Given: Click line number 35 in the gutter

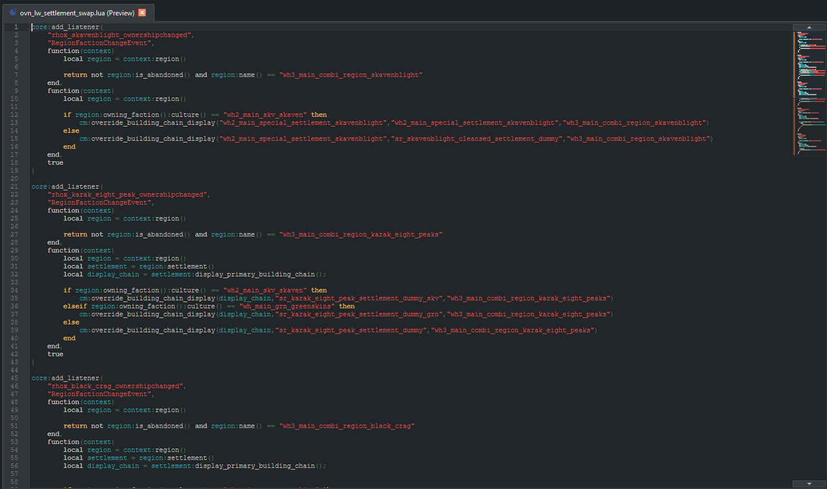Looking at the screenshot, I should [x=15, y=298].
